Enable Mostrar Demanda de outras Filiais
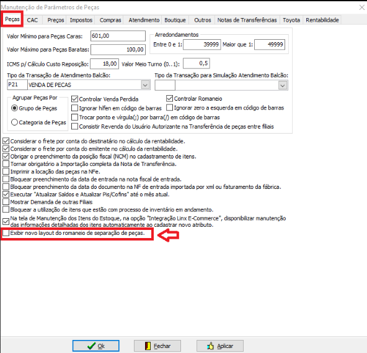The image size is (367, 353). tap(6, 202)
